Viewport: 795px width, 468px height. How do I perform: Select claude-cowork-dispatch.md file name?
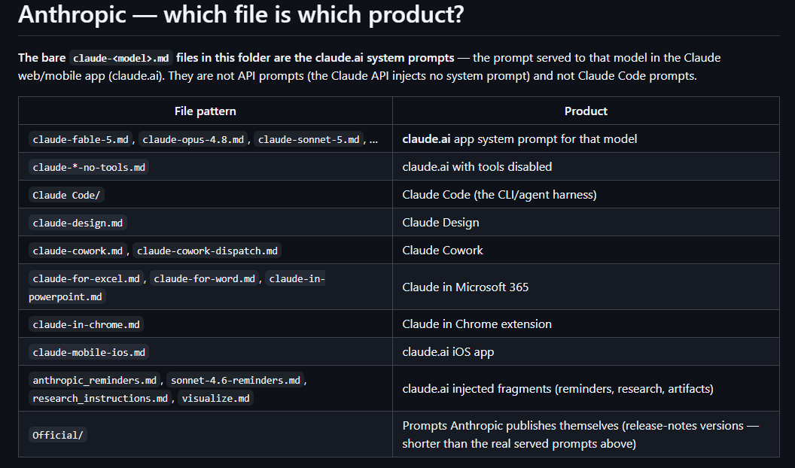pyautogui.click(x=207, y=251)
